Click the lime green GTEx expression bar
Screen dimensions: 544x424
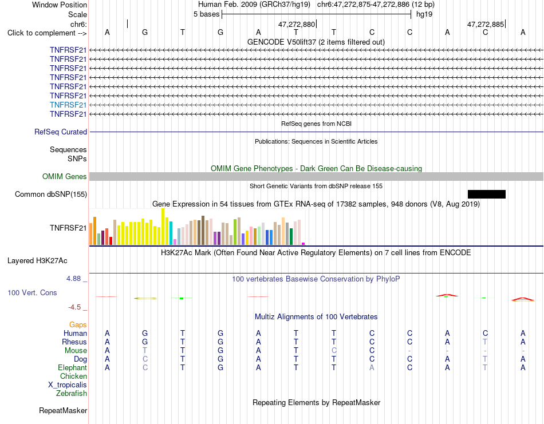(x=235, y=232)
